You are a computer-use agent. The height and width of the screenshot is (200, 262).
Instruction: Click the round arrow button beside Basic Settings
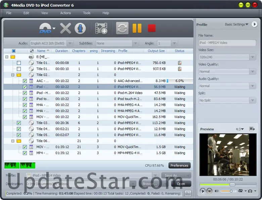coord(255,24)
